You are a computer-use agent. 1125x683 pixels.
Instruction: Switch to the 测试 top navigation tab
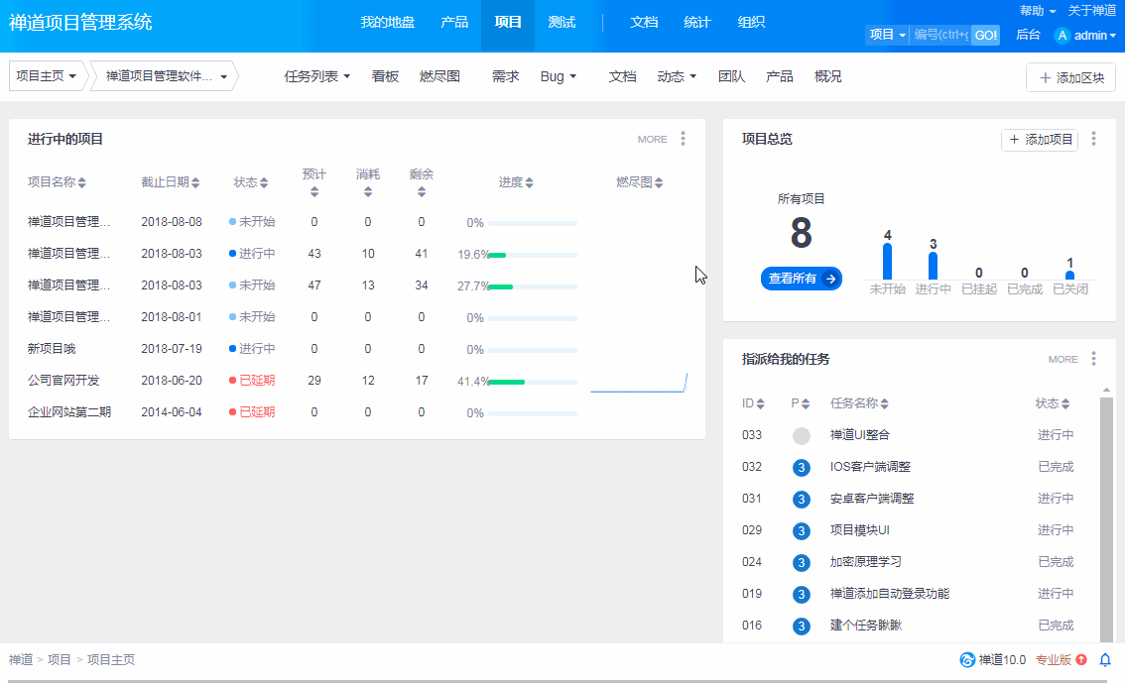click(x=562, y=22)
